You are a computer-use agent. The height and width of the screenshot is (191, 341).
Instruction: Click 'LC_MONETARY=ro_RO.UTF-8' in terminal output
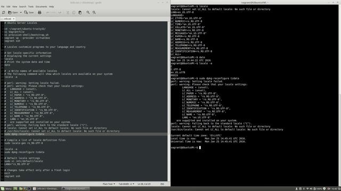pos(186,30)
